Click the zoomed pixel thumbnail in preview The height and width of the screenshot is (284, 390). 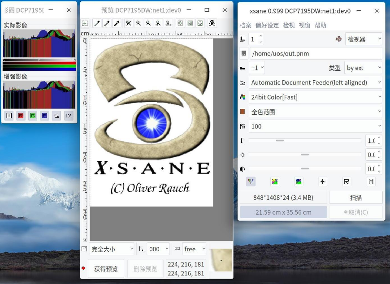(221, 260)
